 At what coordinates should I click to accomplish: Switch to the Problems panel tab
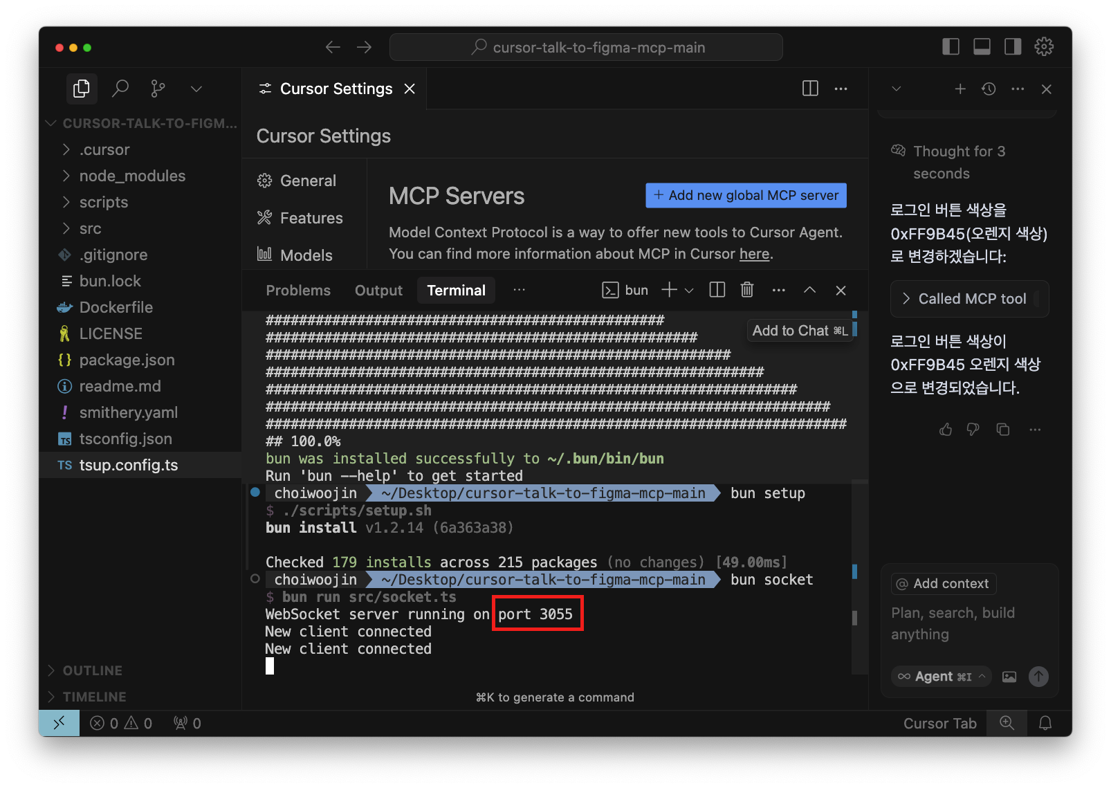point(298,291)
